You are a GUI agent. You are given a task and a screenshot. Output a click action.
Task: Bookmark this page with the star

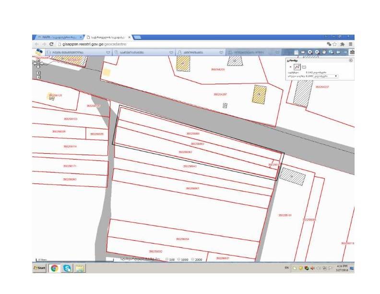(335, 44)
